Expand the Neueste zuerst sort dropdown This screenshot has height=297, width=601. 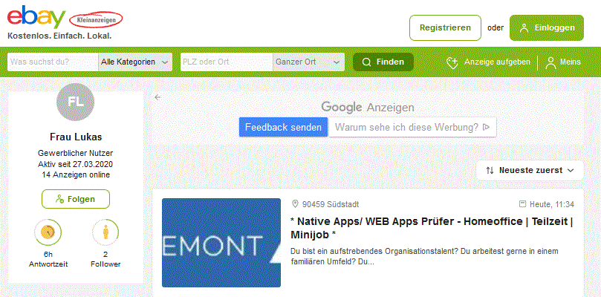point(530,171)
